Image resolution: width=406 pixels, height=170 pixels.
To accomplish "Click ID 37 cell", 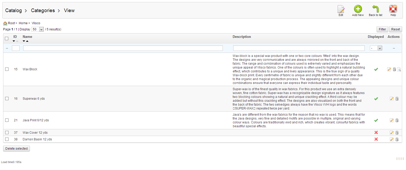I will (x=16, y=133).
